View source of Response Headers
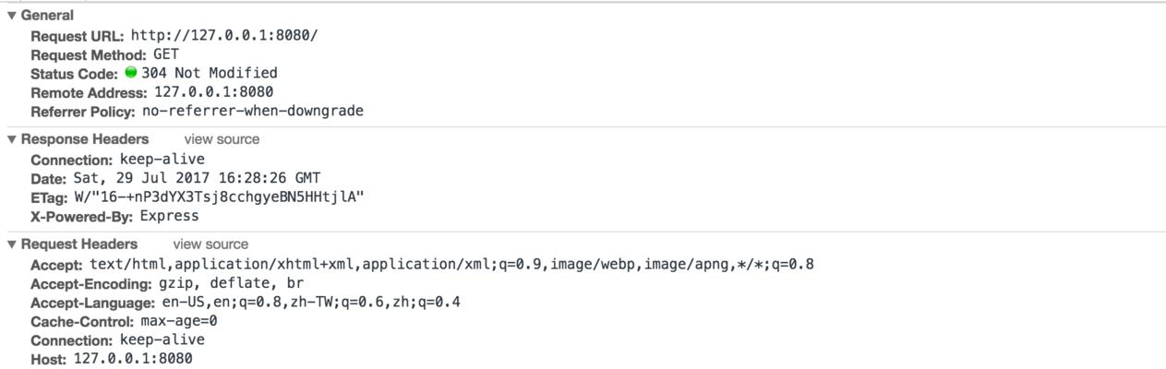The image size is (1166, 369). (222, 139)
